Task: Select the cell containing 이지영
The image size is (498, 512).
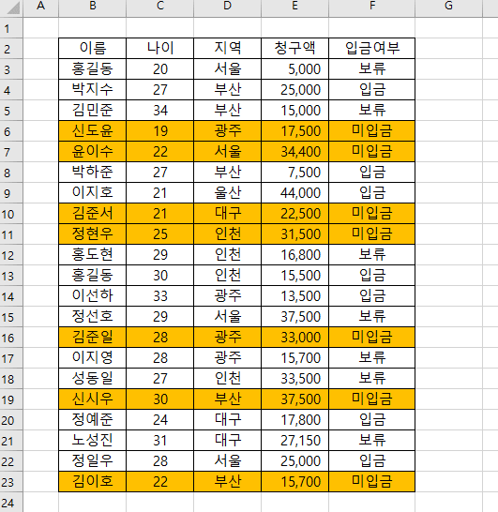Action: click(x=93, y=358)
